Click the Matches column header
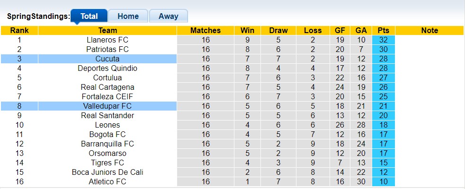The width and height of the screenshot is (465, 189). point(205,30)
